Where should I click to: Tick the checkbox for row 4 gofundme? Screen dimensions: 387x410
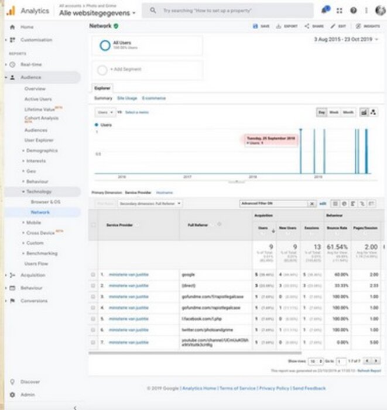click(93, 308)
